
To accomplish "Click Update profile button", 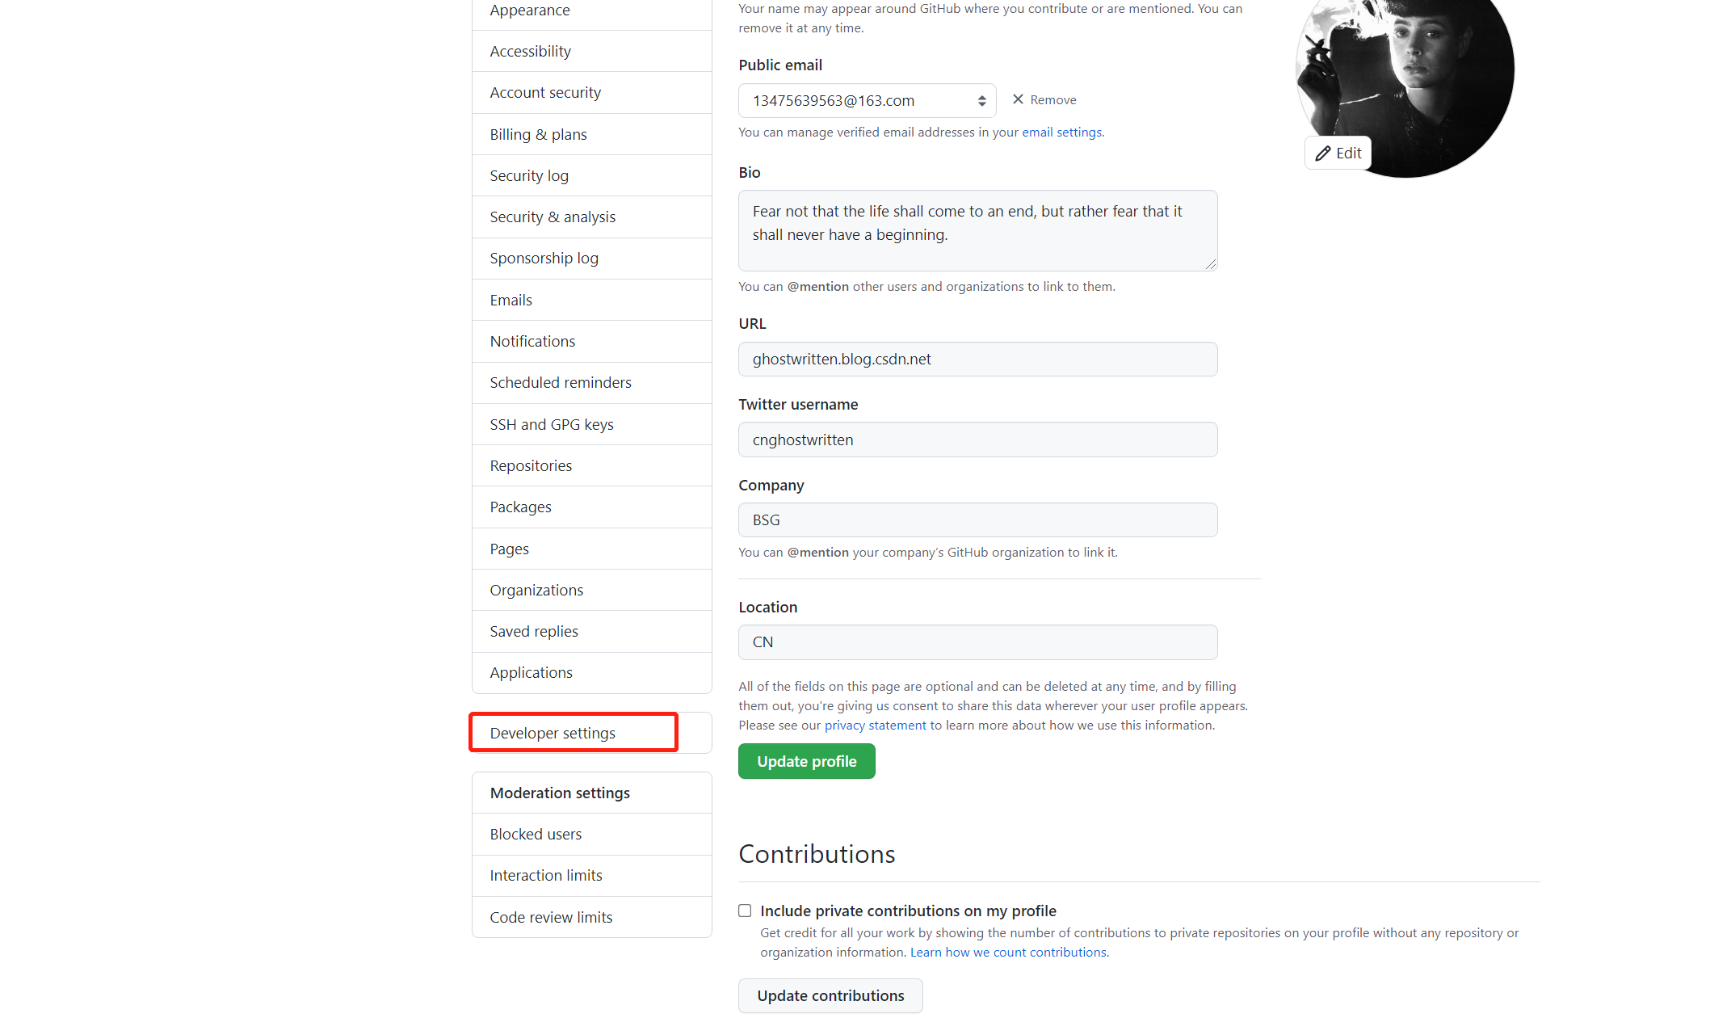I will [x=805, y=759].
